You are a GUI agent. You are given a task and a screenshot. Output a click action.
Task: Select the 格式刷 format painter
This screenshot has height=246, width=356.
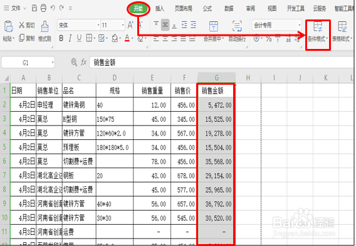tap(45, 31)
